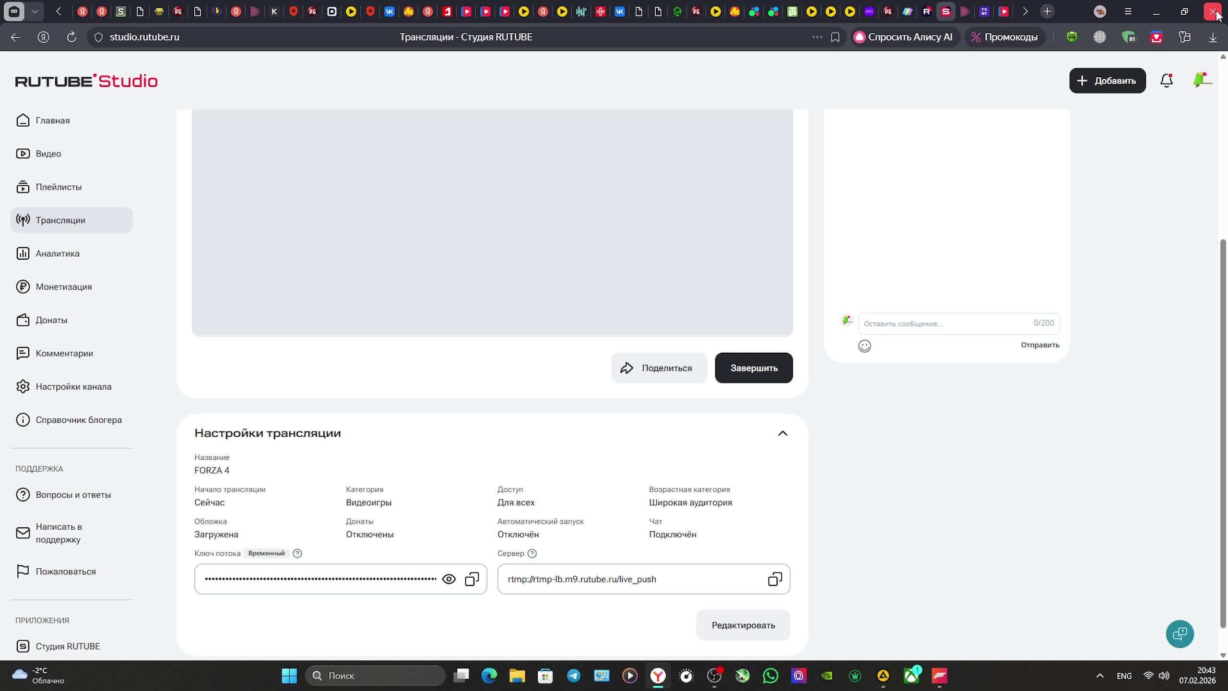1228x691 pixels.
Task: Open Telegram from the taskbar
Action: coord(573,676)
